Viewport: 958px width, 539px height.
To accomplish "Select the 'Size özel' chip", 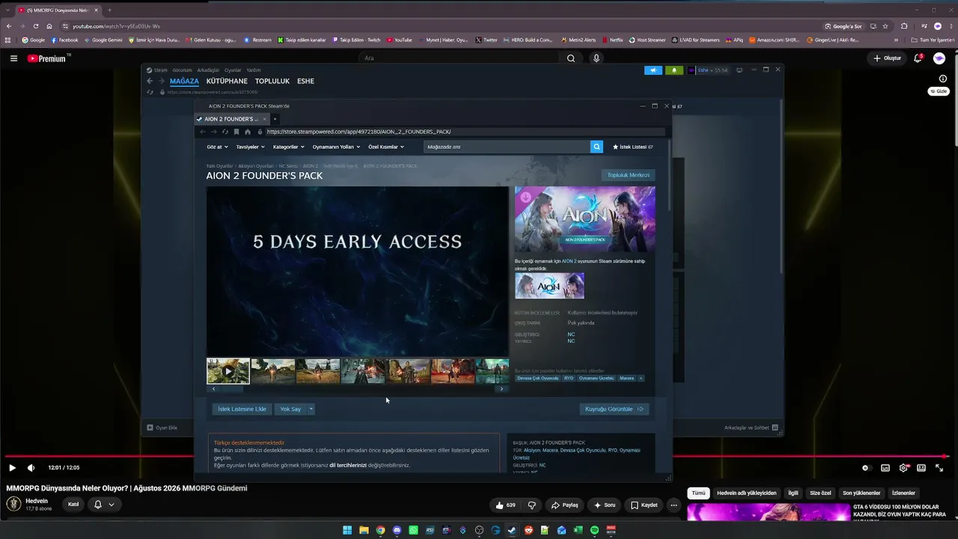I will (820, 493).
